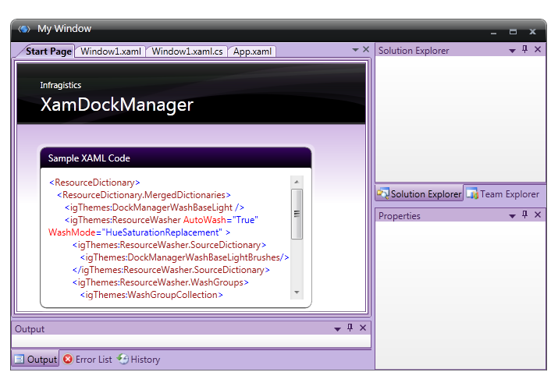Click the Properties pane title
This screenshot has height=390, width=558.
400,216
